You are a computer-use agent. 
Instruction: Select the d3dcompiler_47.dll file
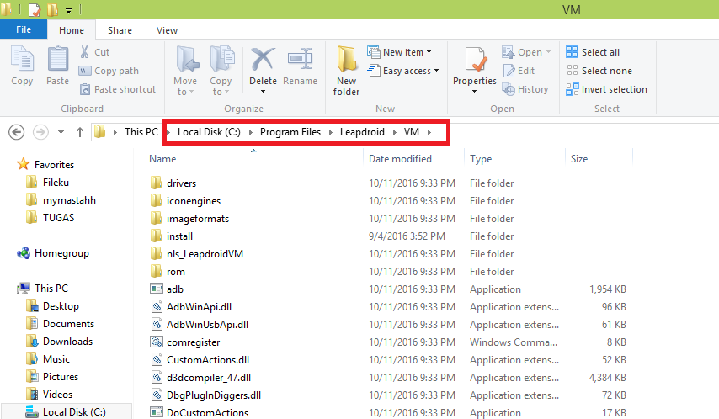tap(209, 378)
